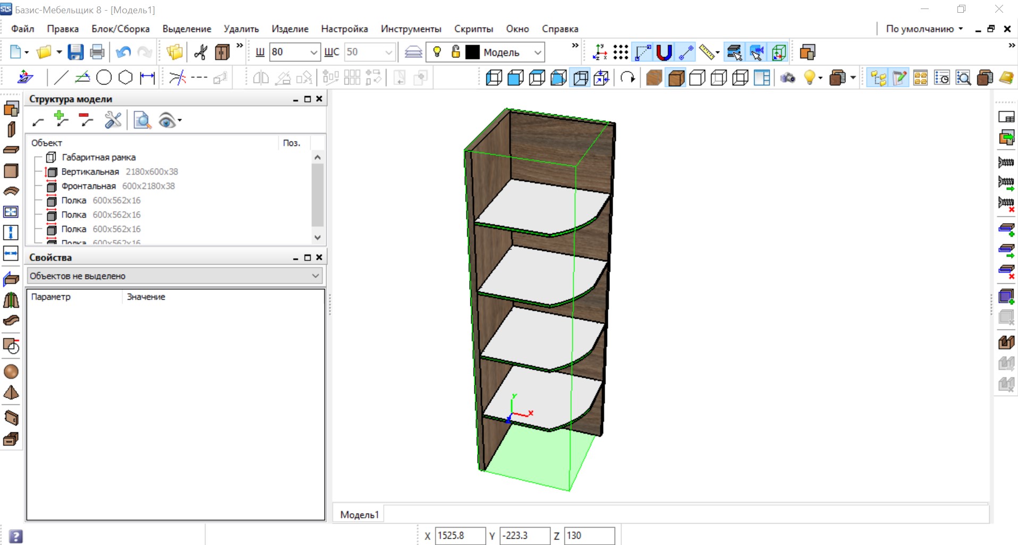Click the wardrobe cabinet icon in toolbar
The height and width of the screenshot is (545, 1018).
tap(222, 52)
